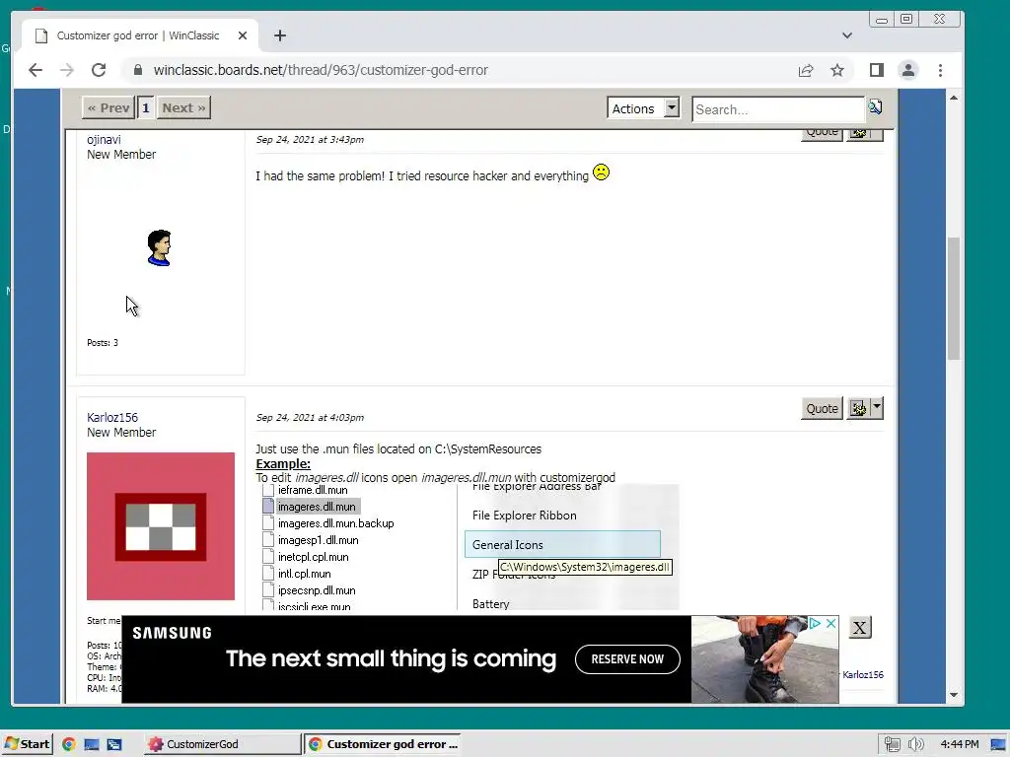Close the Customizer god error tab
The height and width of the screenshot is (757, 1010).
(243, 35)
